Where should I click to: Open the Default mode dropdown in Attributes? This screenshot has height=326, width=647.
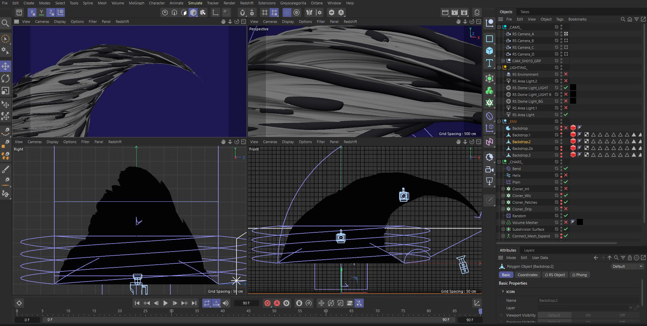(627, 266)
